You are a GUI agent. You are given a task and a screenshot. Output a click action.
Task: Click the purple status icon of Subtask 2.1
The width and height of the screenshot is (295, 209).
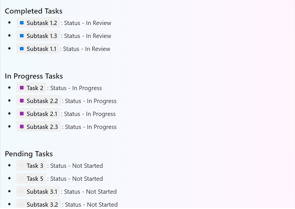click(x=22, y=113)
